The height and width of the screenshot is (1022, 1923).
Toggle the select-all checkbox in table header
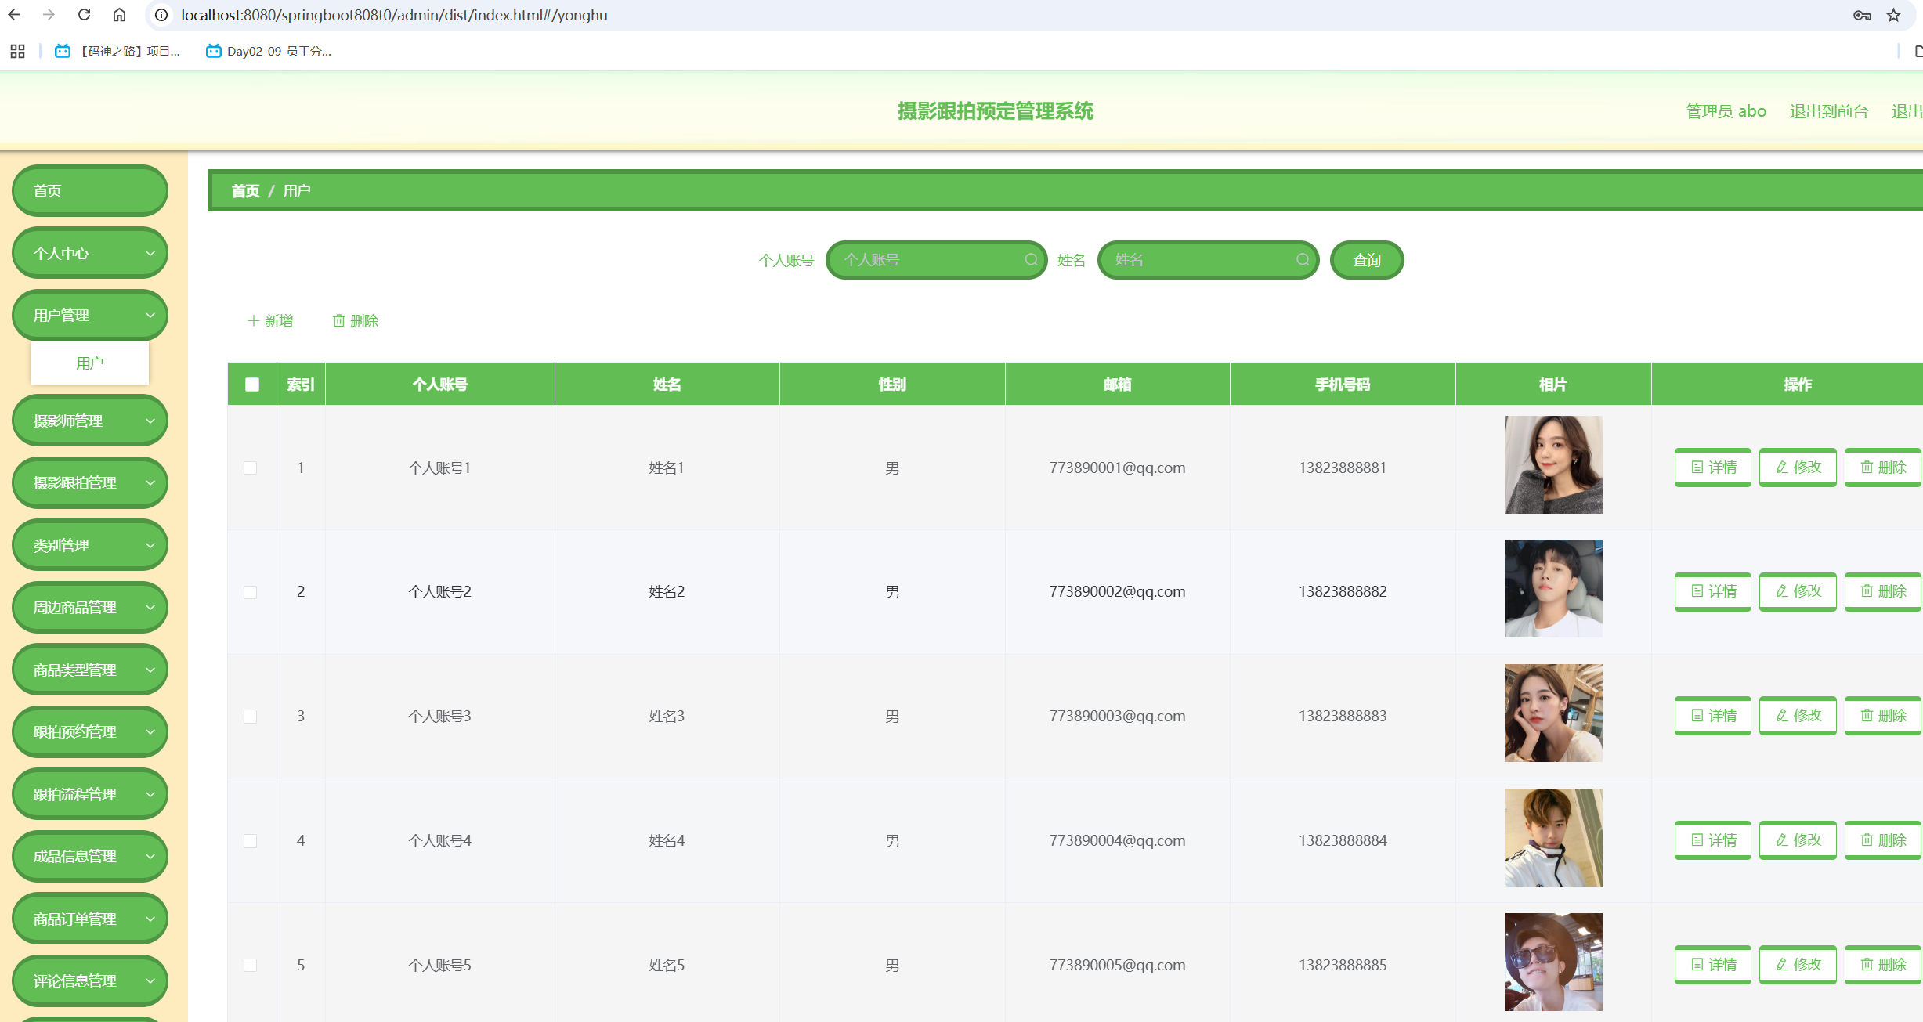point(252,385)
